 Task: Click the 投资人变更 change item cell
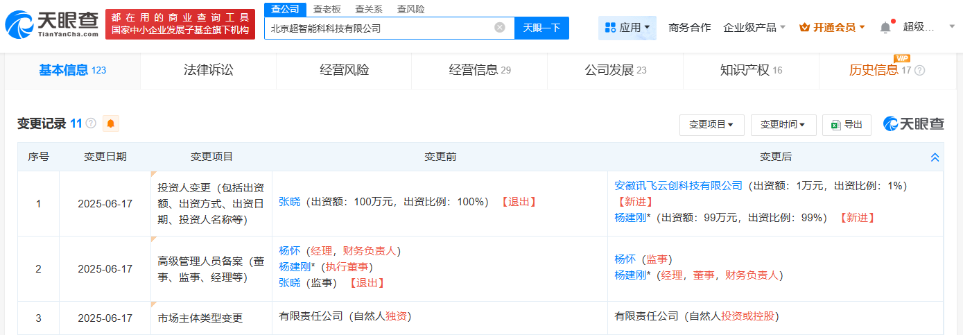click(211, 204)
